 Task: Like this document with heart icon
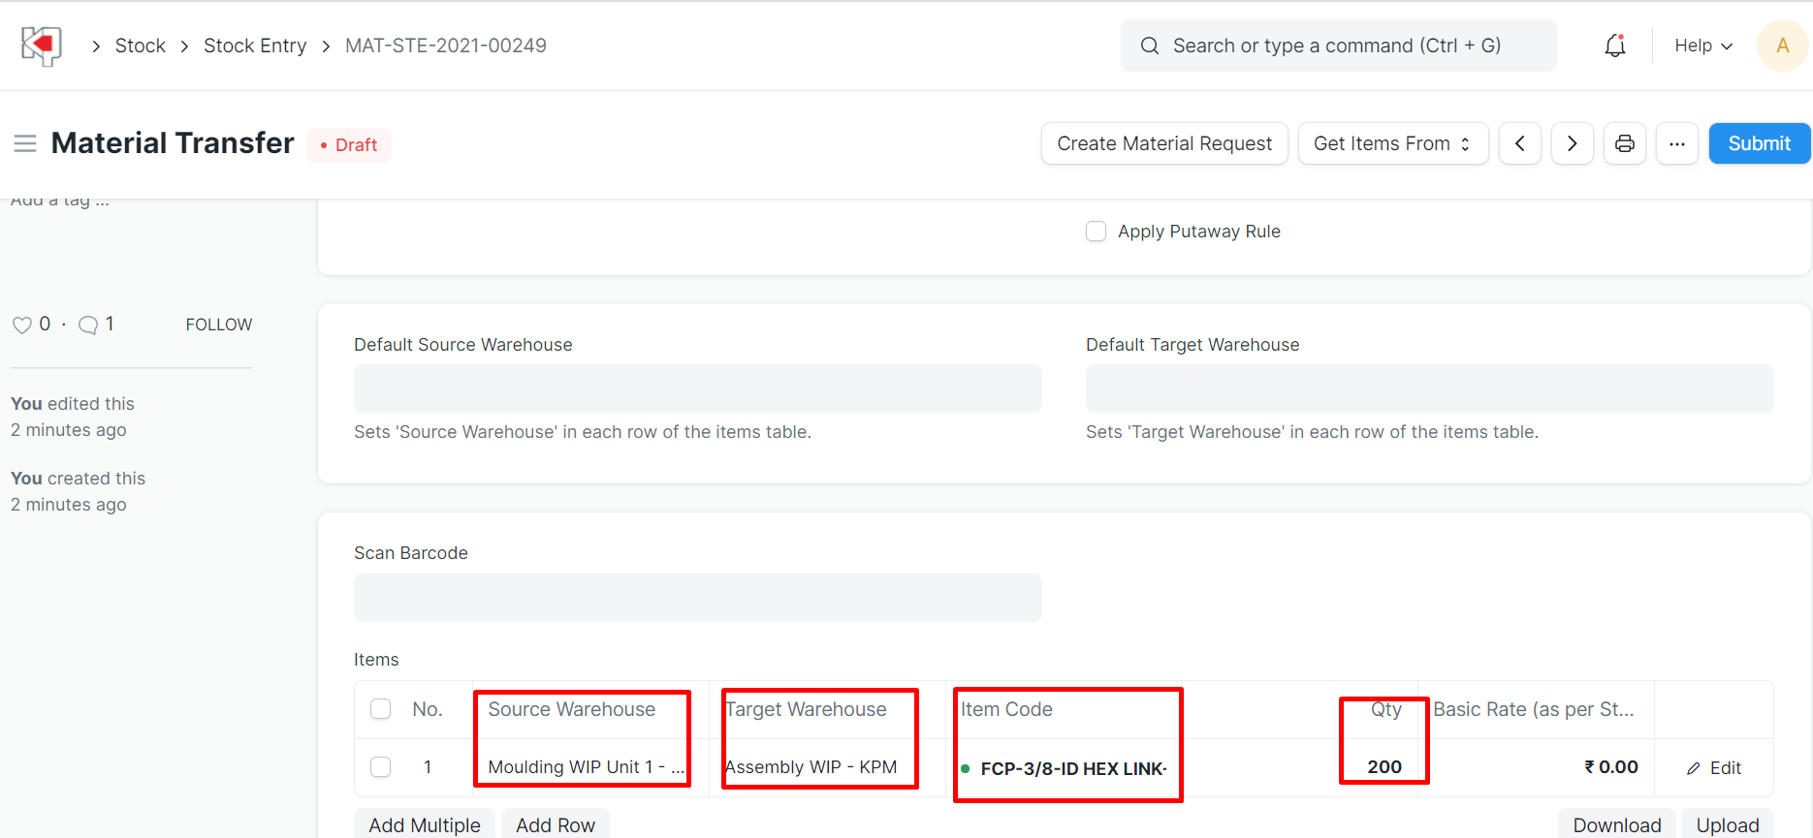point(21,325)
